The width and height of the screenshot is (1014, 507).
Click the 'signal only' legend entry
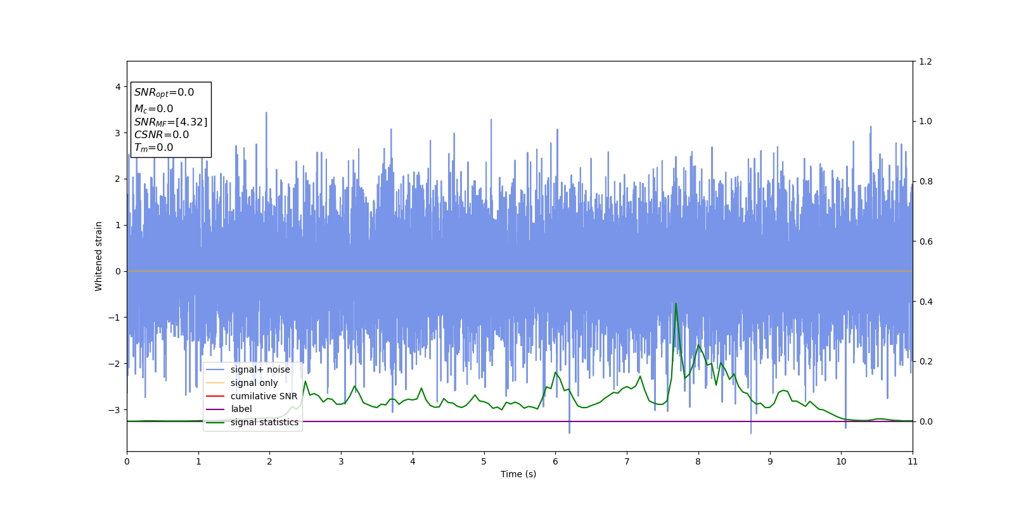(242, 383)
